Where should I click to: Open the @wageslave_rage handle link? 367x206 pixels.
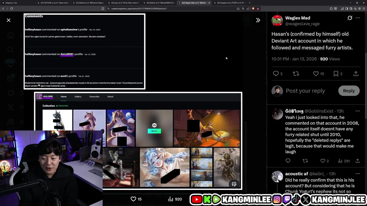pos(302,24)
